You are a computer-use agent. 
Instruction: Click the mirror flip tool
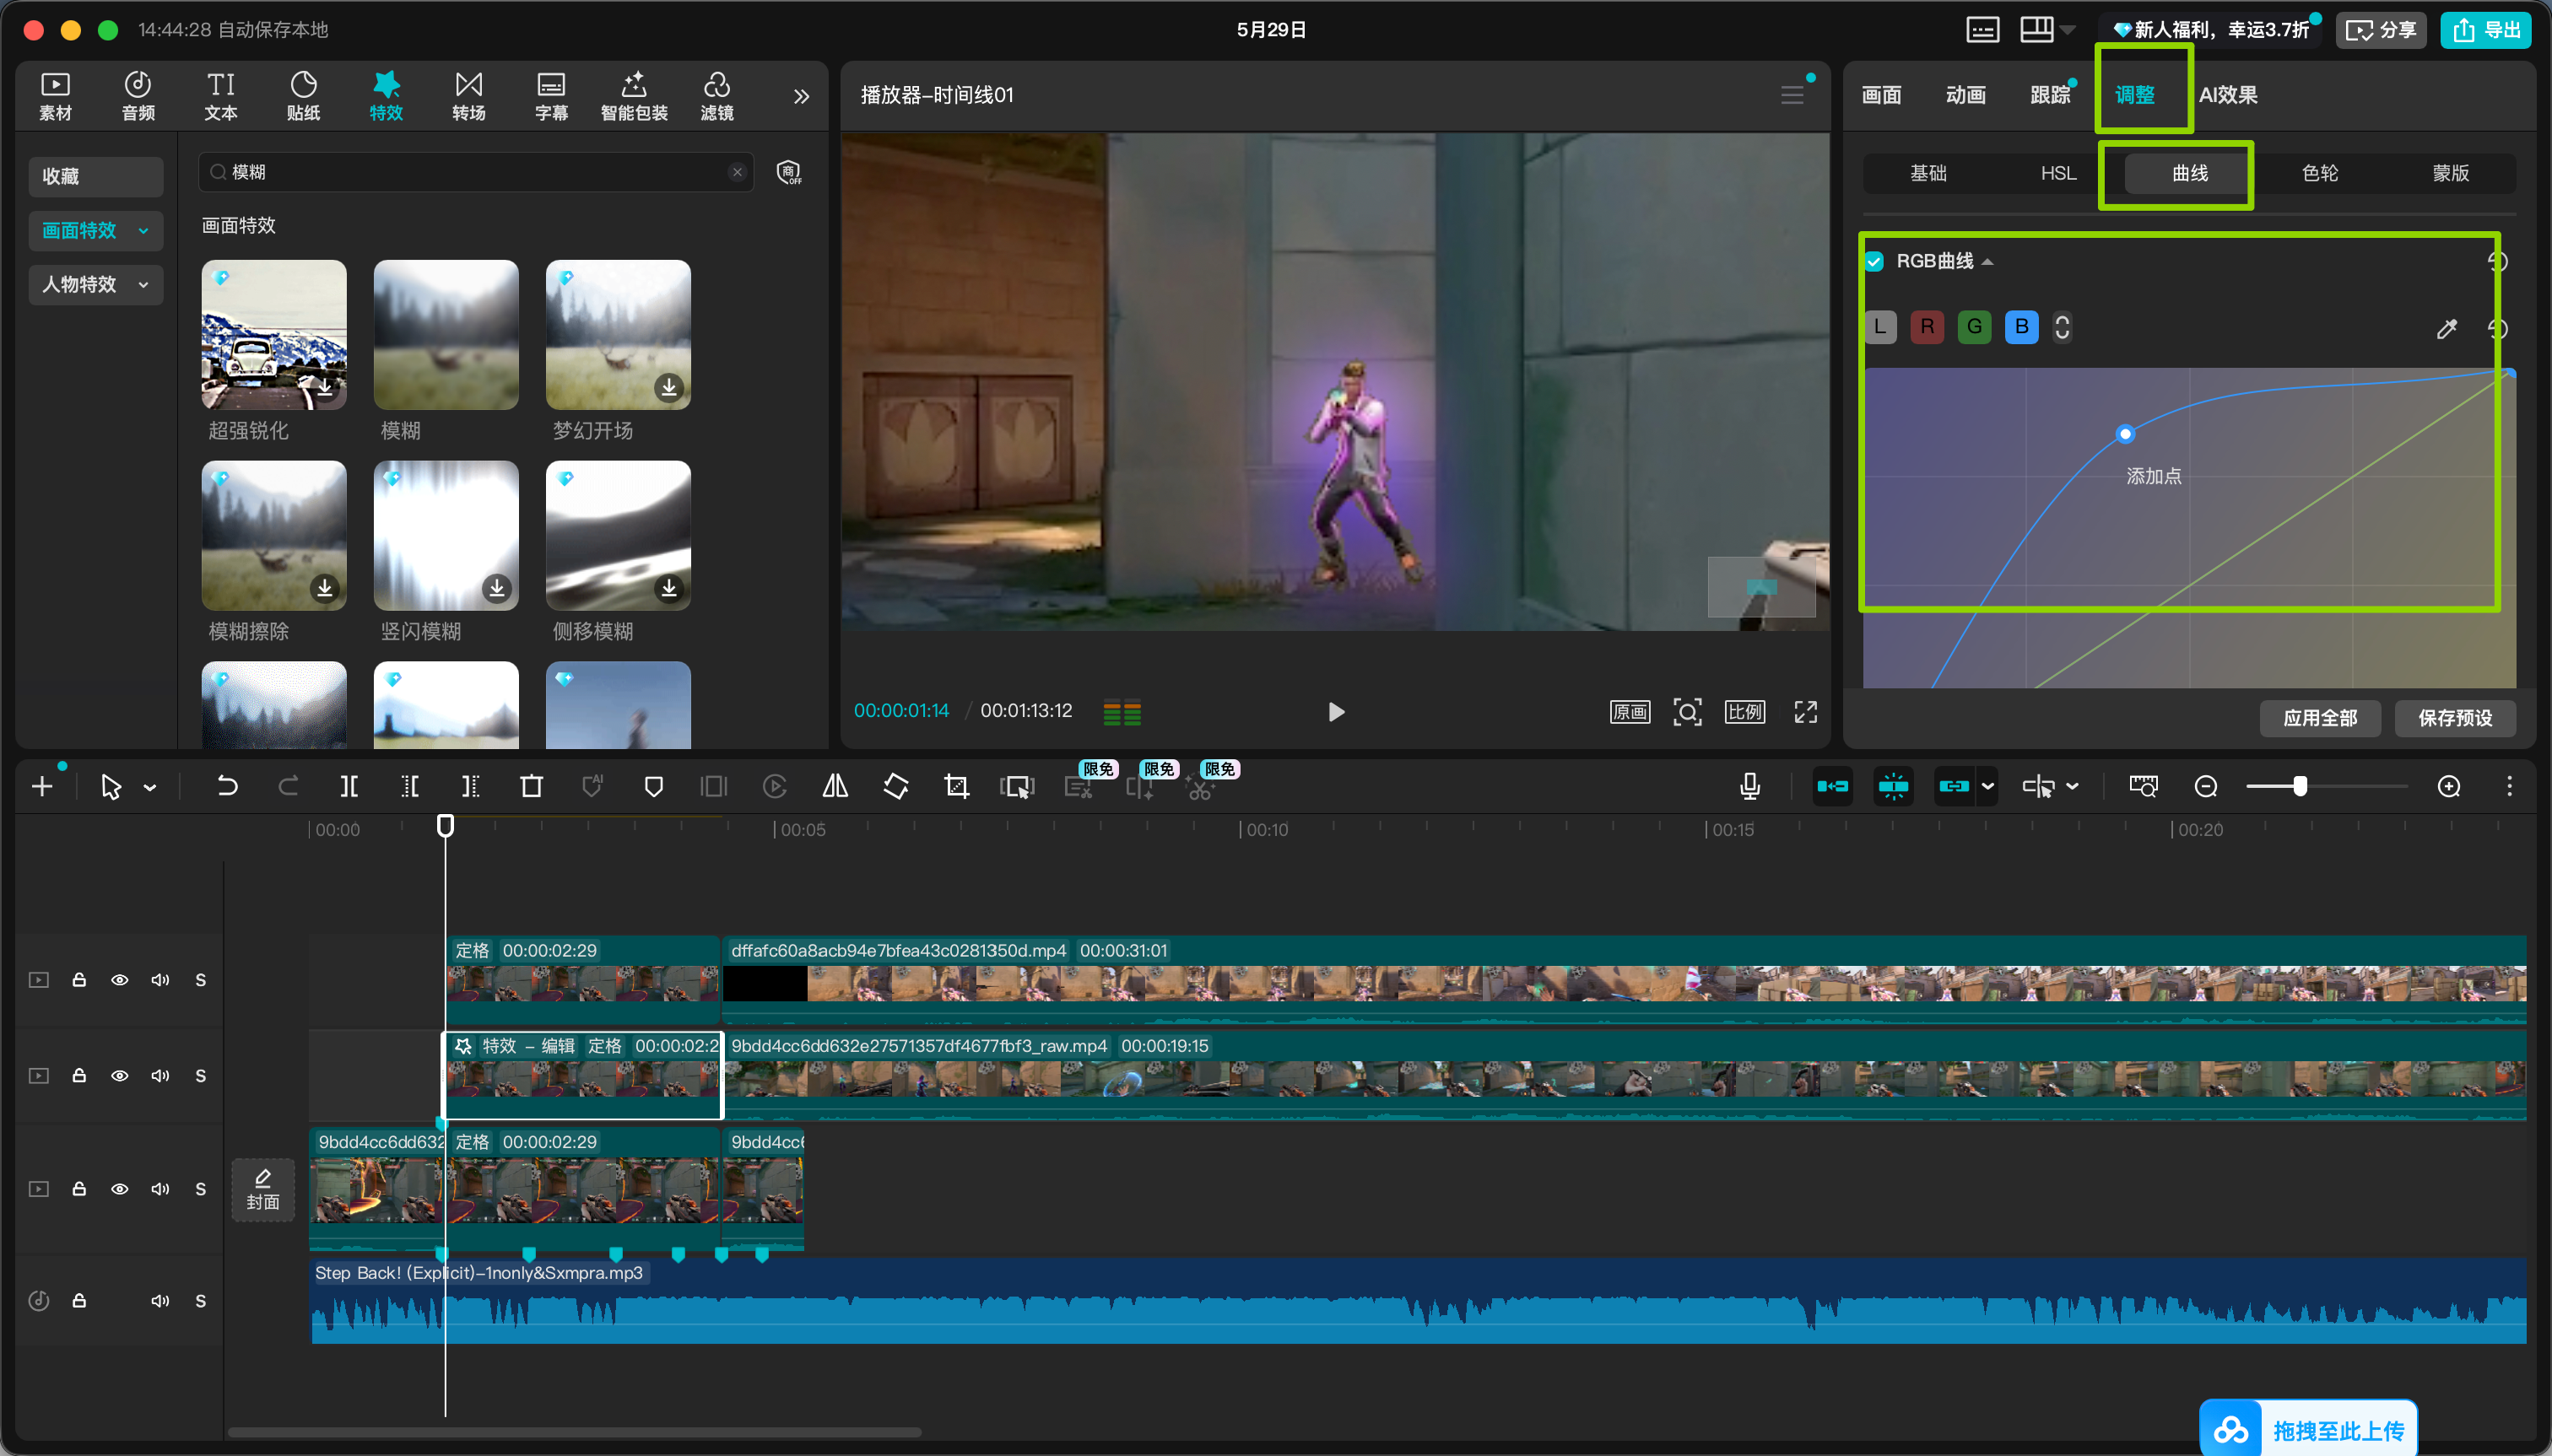pos(835,787)
